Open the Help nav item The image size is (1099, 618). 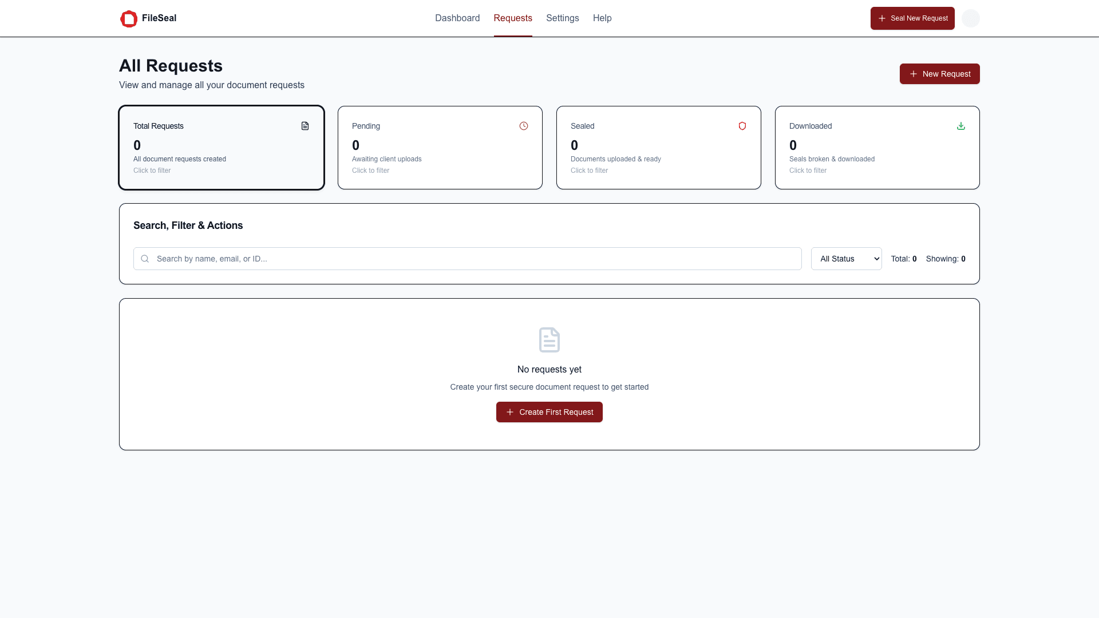[x=602, y=18]
